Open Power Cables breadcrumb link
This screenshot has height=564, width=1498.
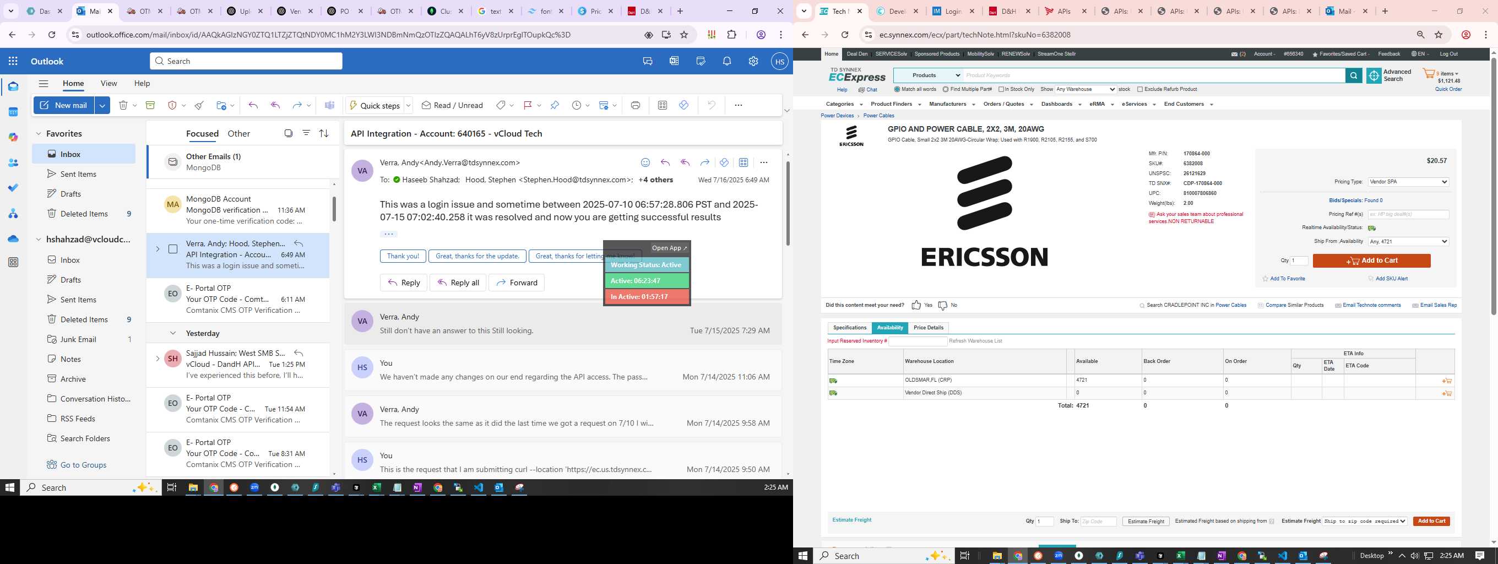878,116
